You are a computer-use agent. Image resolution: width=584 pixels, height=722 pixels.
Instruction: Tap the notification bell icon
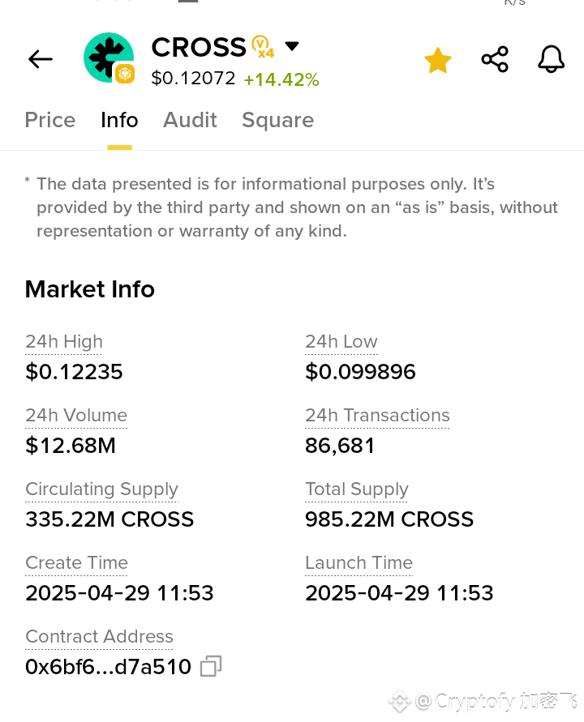552,60
